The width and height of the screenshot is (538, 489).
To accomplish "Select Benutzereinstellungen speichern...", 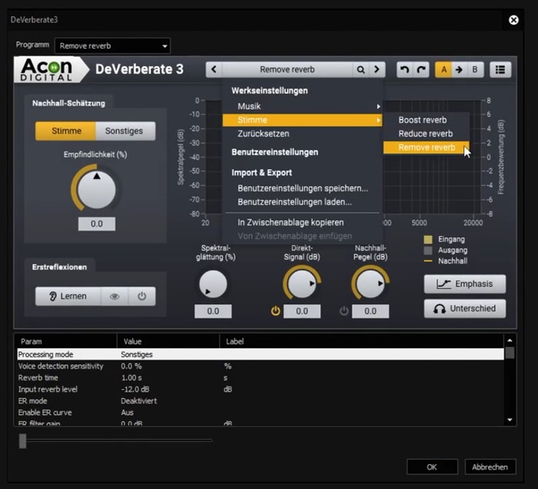I will (302, 188).
